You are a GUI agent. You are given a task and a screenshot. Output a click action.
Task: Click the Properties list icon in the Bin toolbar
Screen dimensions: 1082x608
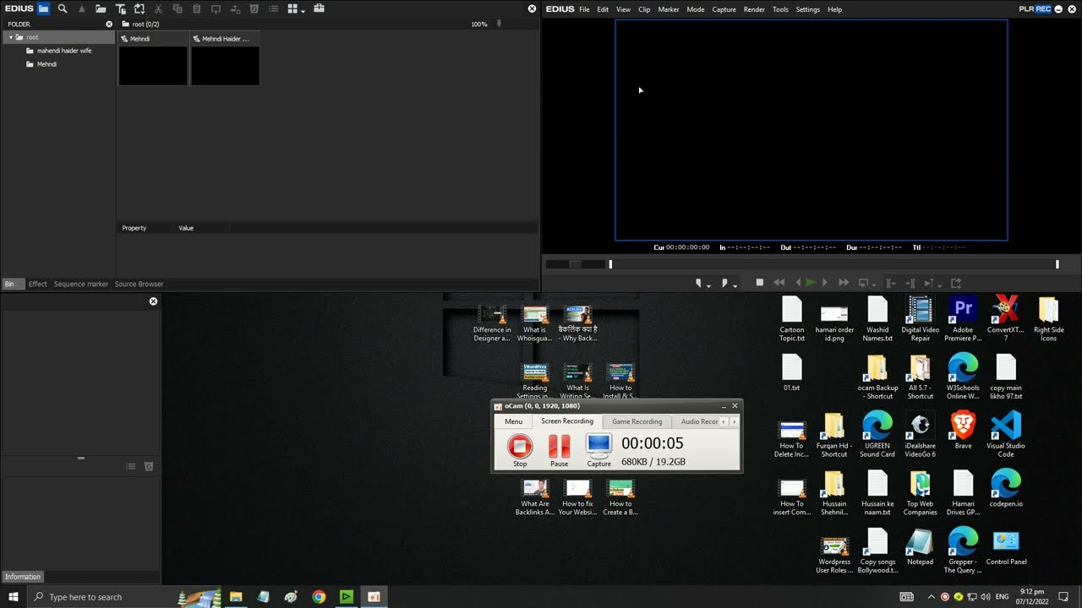click(273, 8)
